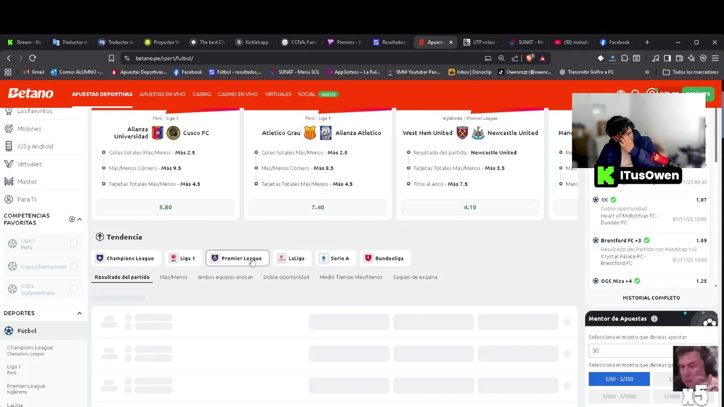Select Resultado del partido tab
The width and height of the screenshot is (724, 407).
(x=122, y=277)
